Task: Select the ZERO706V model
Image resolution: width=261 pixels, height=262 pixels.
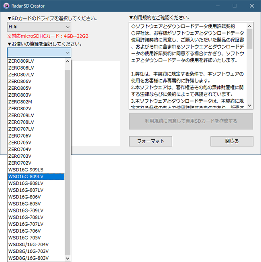Action: [x=36, y=136]
